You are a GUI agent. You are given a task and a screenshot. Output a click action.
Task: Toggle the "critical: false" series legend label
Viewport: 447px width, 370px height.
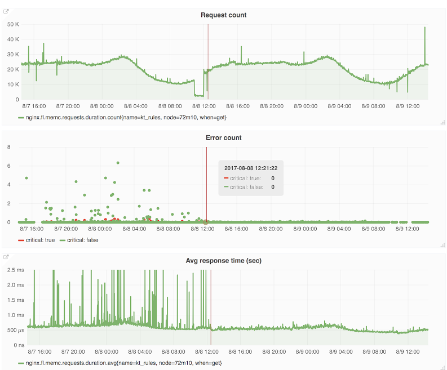click(83, 240)
